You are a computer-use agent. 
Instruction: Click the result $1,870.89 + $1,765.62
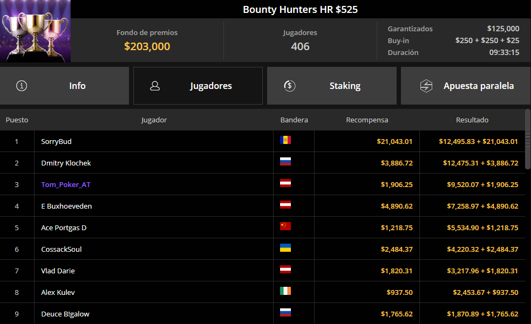pos(482,314)
